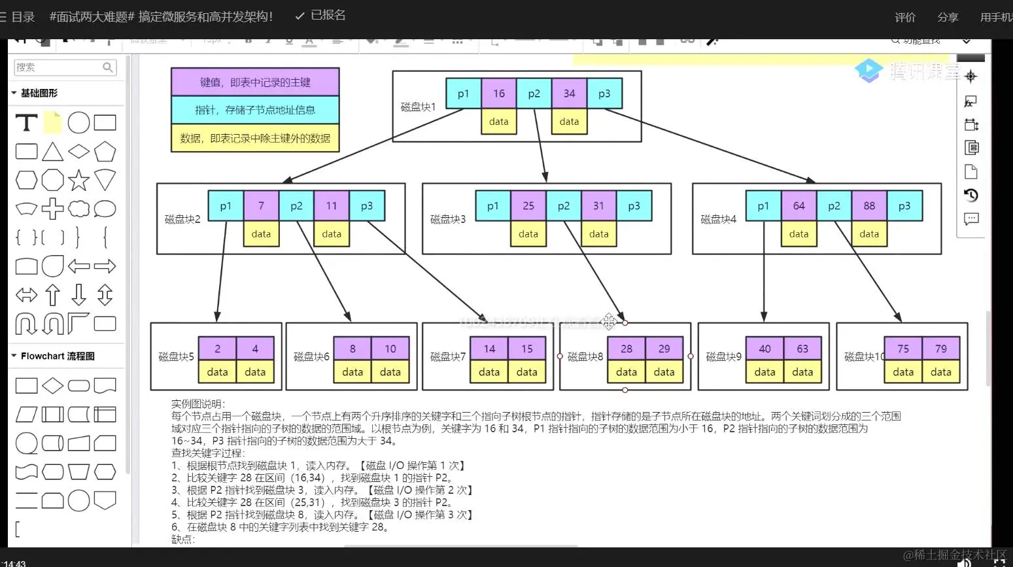Select the speech bubble shape
This screenshot has height=567, width=1013.
click(x=105, y=209)
